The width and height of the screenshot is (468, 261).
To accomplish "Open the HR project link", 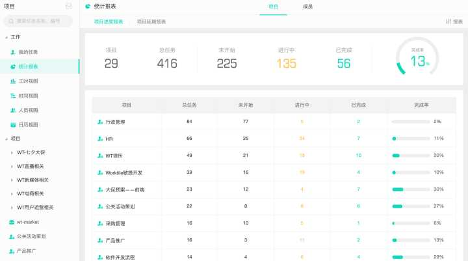I will (109, 139).
